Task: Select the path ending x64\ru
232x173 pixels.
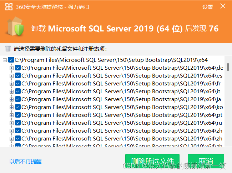Action: coord(122,123)
